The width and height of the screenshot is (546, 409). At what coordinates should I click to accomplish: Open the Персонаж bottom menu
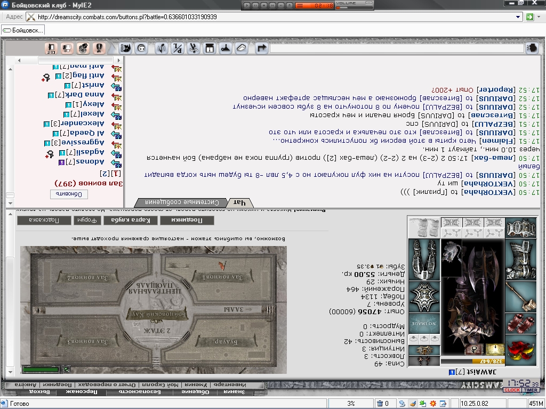pos(82,391)
